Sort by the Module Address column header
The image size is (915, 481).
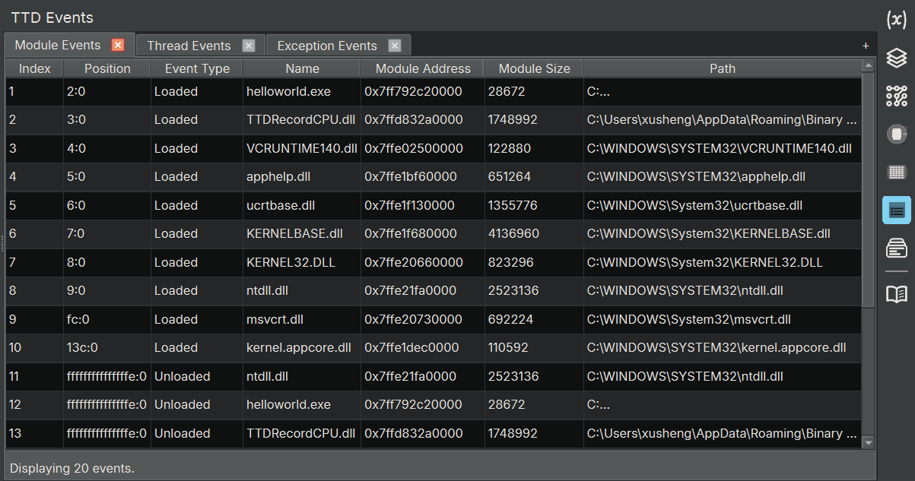[423, 68]
